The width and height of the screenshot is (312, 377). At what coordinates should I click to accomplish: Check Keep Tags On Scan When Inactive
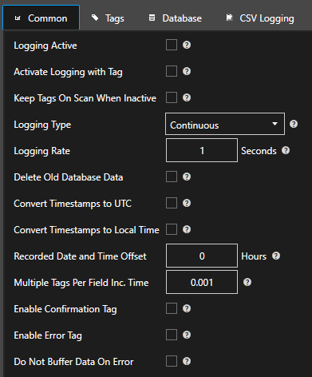[x=172, y=97]
